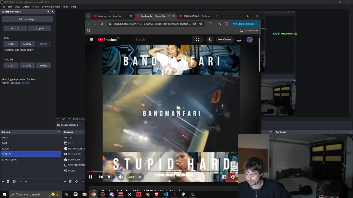The width and height of the screenshot is (353, 198).
Task: Reload the page in Chrome
Action: [x=102, y=24]
